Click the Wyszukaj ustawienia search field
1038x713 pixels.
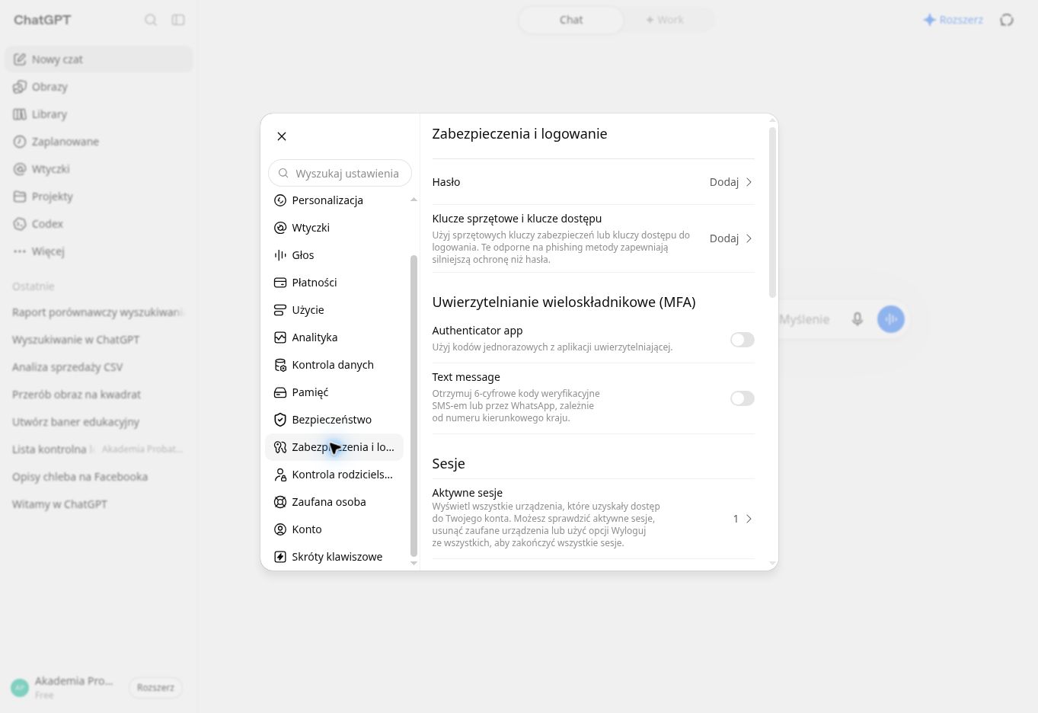(340, 173)
